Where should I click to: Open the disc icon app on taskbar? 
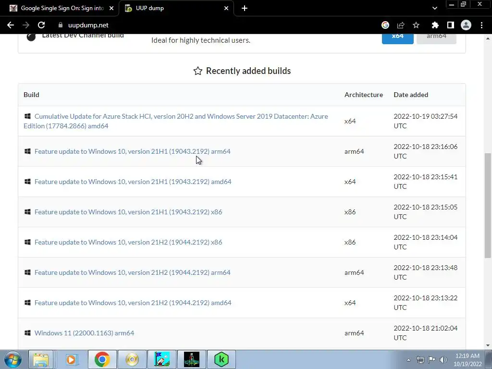click(132, 359)
